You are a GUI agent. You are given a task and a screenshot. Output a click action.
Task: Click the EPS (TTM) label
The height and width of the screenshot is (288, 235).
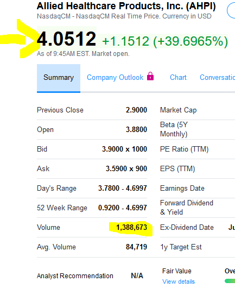[x=177, y=168]
